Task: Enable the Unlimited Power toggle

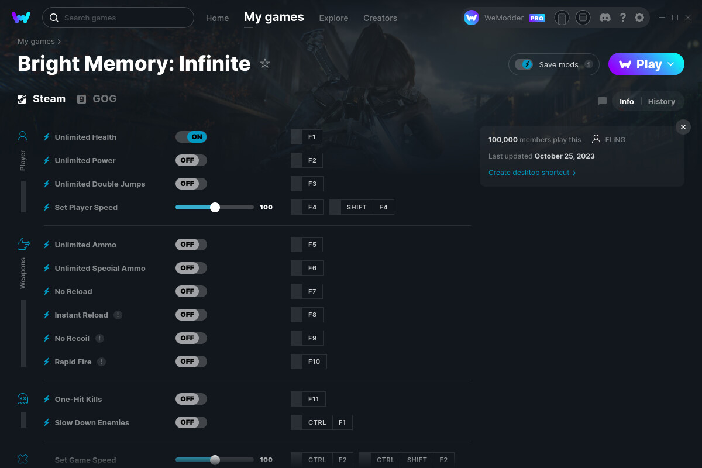Action: [191, 160]
